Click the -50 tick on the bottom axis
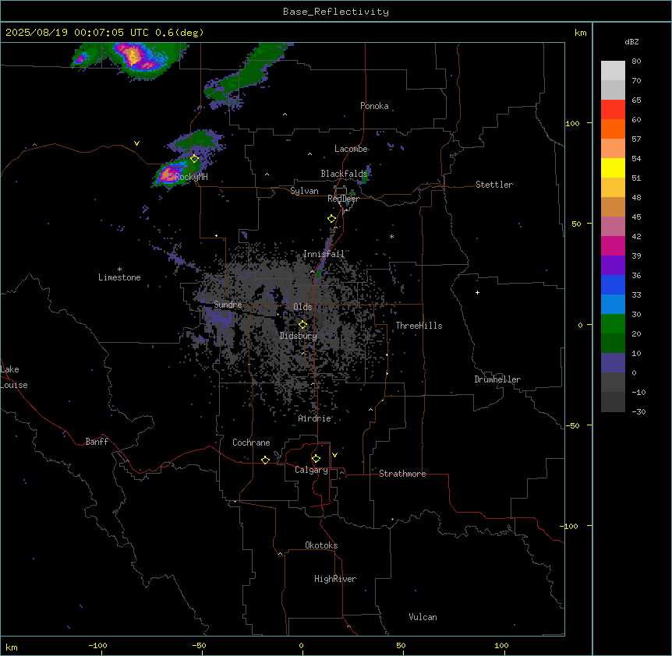 coord(199,645)
